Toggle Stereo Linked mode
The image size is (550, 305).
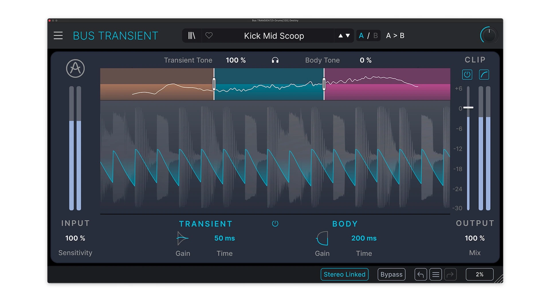[x=344, y=274]
